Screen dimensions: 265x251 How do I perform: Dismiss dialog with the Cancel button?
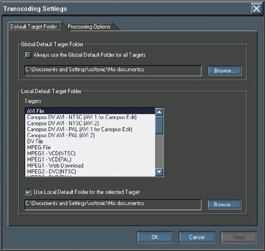pyautogui.click(x=197, y=237)
